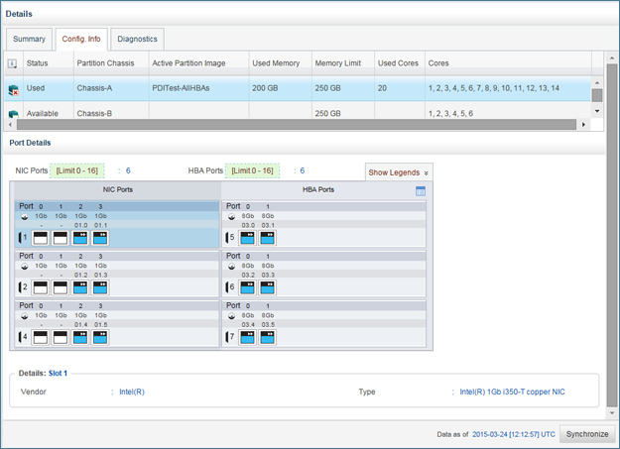Click port 03.0 icon in HBA slot 5
620x449 pixels.
(x=248, y=238)
